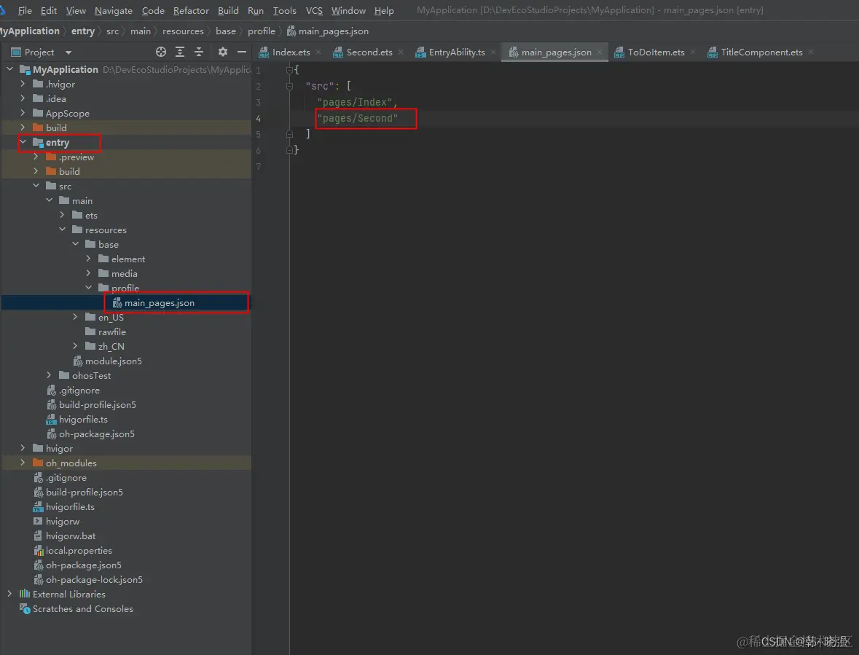The image size is (859, 655).
Task: Close the EntryAbility.ts tab
Action: [493, 52]
